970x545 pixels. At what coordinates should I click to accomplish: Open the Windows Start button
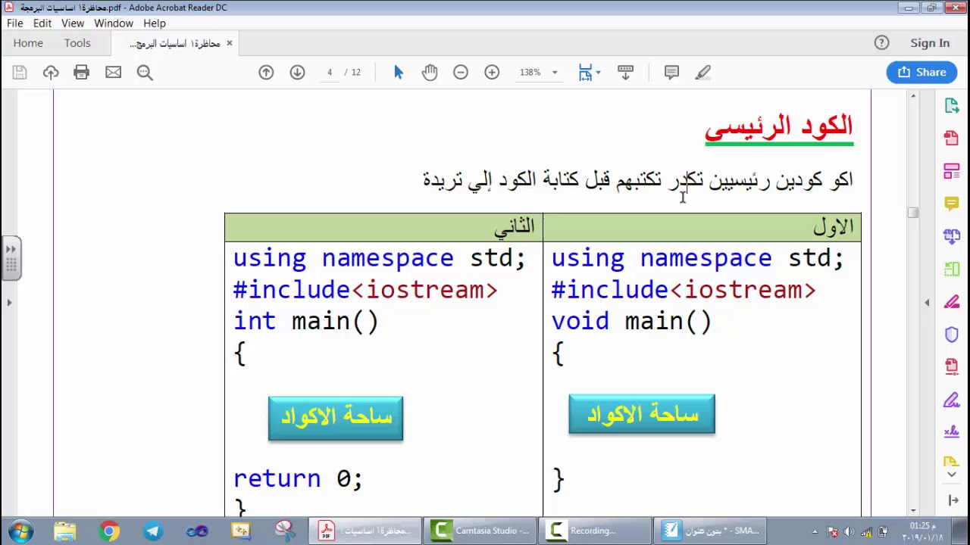(x=20, y=531)
